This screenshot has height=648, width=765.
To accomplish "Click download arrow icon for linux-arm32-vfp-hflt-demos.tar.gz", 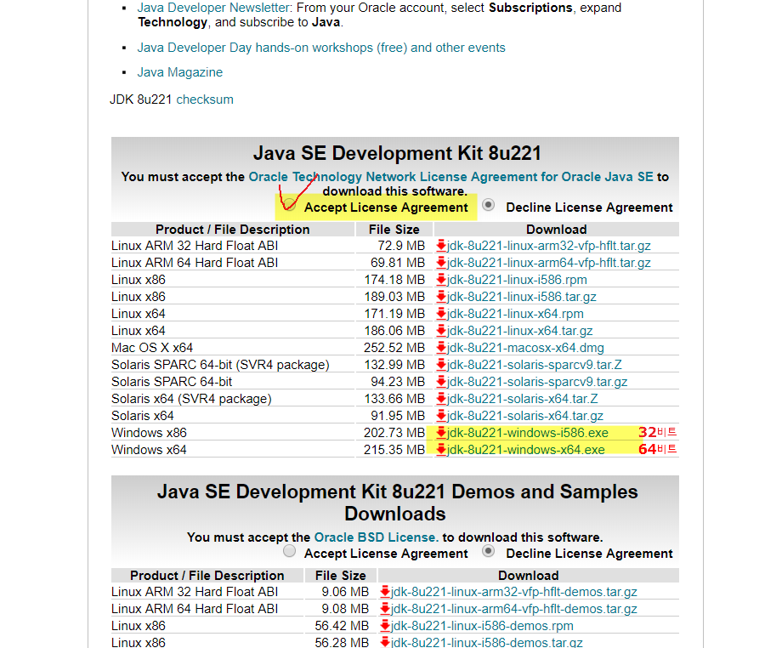I will coord(385,592).
